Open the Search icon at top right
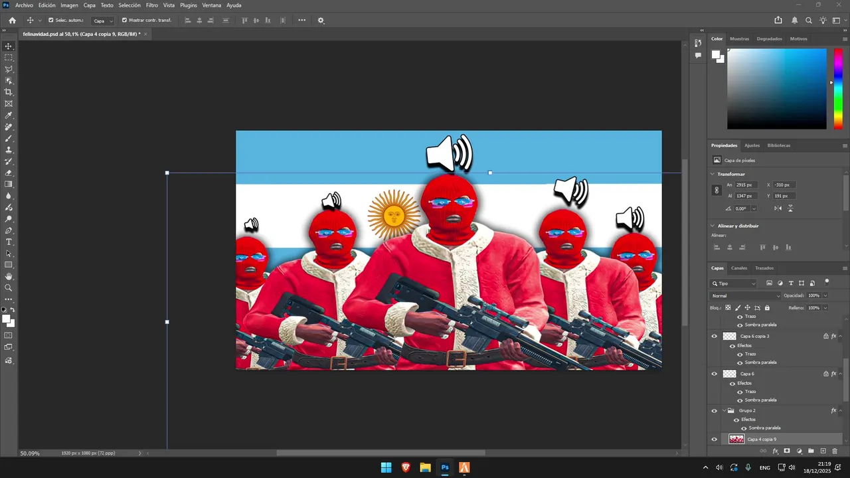The image size is (850, 478). (809, 21)
